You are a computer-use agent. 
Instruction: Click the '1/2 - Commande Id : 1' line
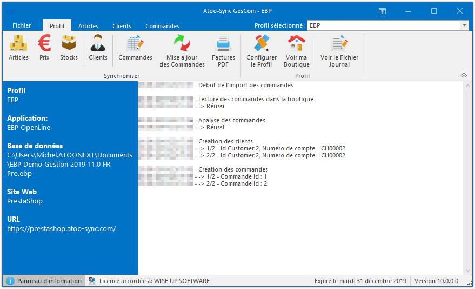pyautogui.click(x=231, y=176)
